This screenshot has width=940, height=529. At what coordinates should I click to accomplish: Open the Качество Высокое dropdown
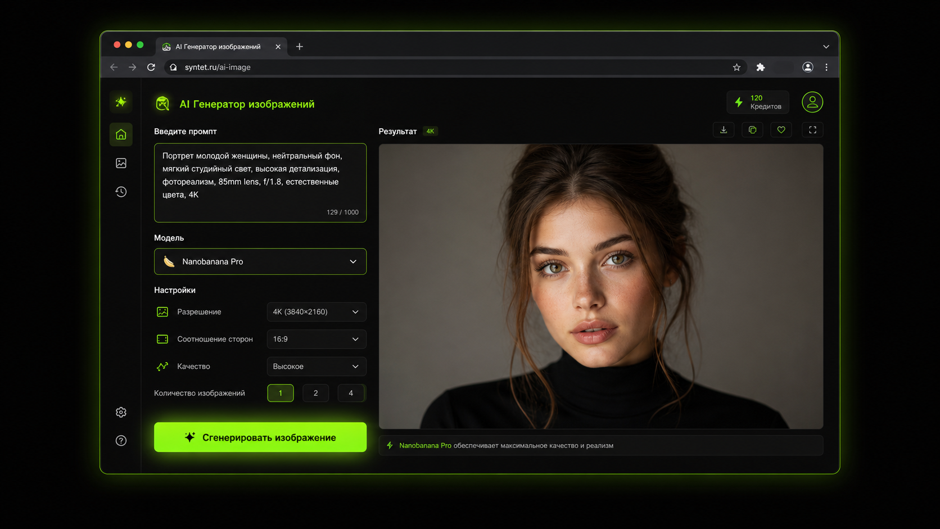tap(317, 367)
